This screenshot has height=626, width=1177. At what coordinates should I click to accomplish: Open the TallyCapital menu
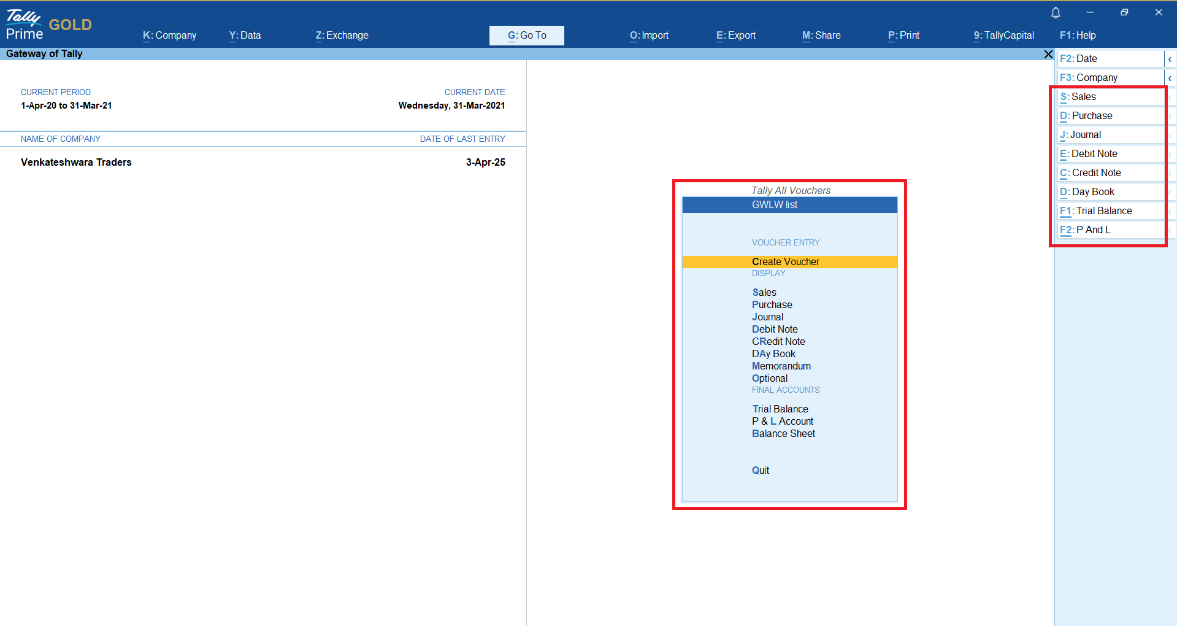(1003, 36)
